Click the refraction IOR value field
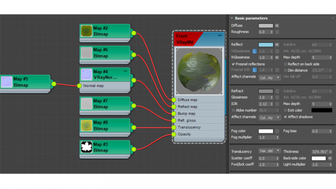The height and width of the screenshot is (189, 336). 264,104
